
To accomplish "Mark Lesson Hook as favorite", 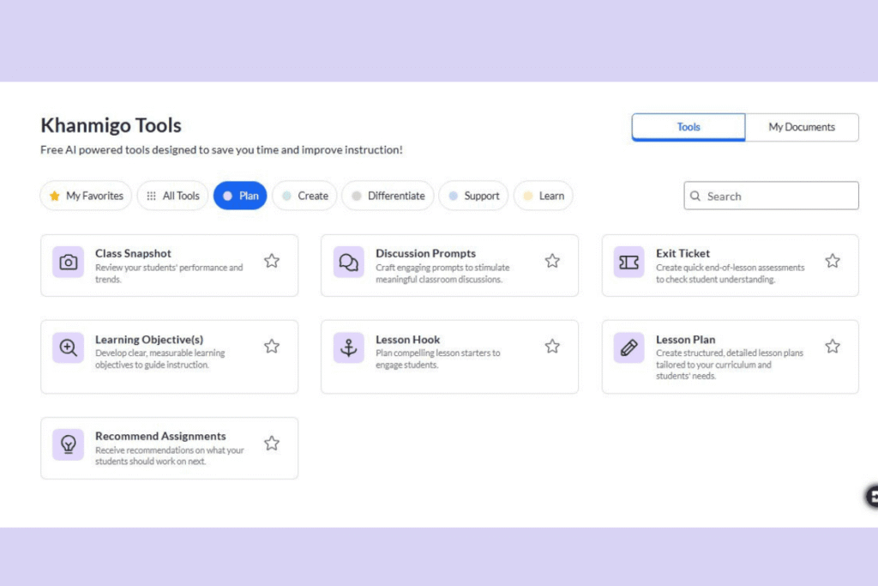I will click(x=552, y=347).
